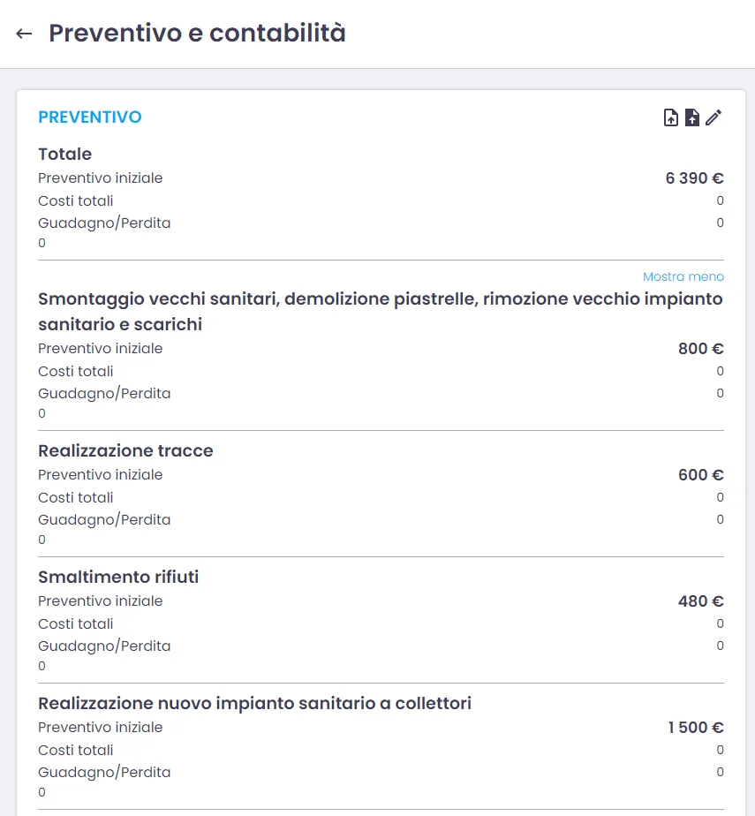Click the 6 390 € total amount
The image size is (755, 816).
pos(694,178)
